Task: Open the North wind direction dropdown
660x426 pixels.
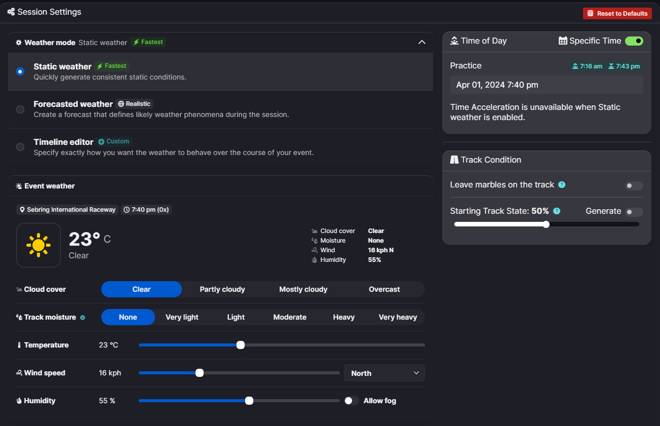Action: tap(384, 373)
